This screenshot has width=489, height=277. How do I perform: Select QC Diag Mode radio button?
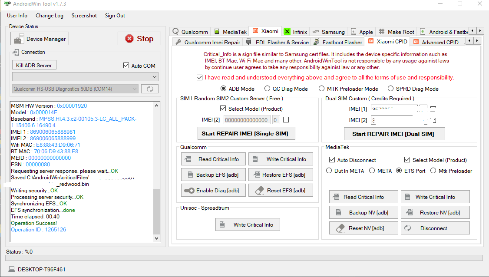coord(267,89)
